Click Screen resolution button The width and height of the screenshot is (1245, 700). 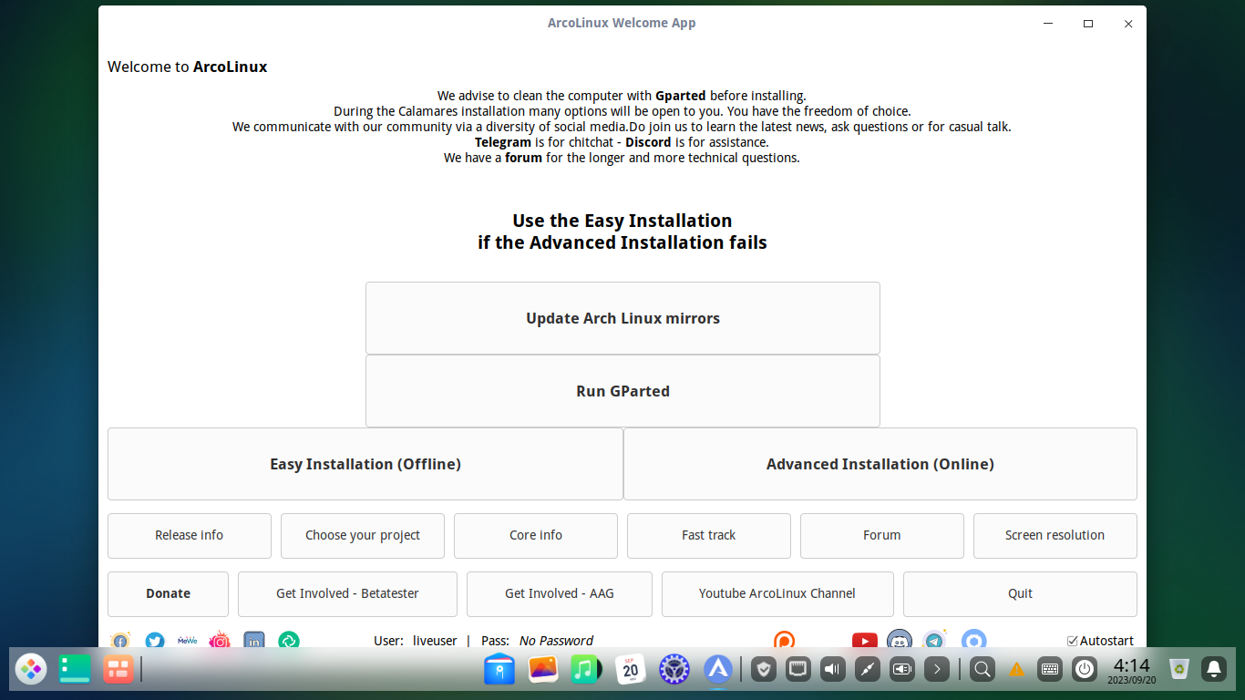click(1055, 536)
